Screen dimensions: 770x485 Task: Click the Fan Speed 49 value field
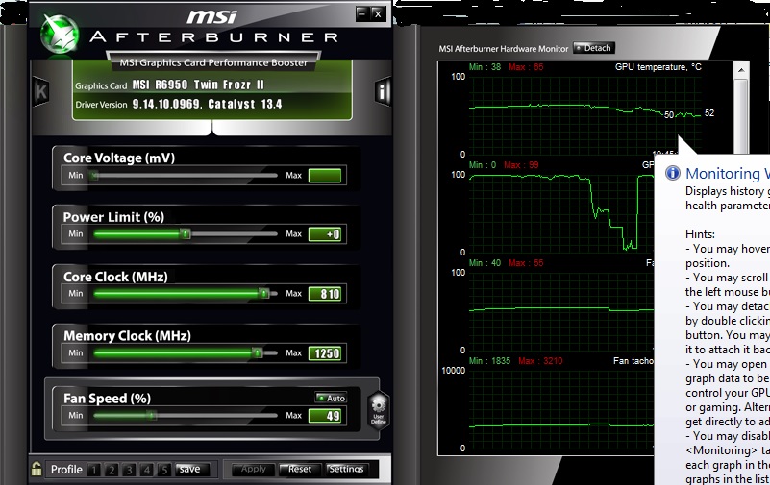325,416
